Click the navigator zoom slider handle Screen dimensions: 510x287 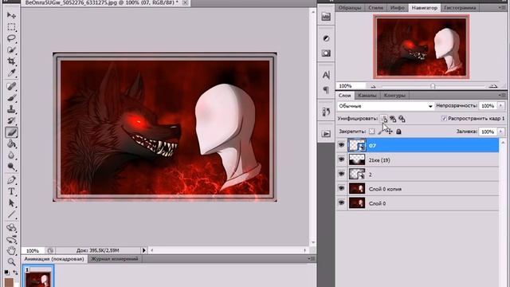coord(433,86)
